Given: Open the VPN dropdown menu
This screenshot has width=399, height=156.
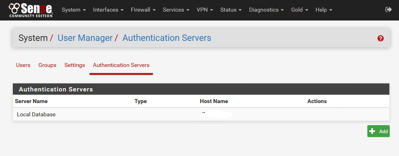Looking at the screenshot, I should point(205,10).
